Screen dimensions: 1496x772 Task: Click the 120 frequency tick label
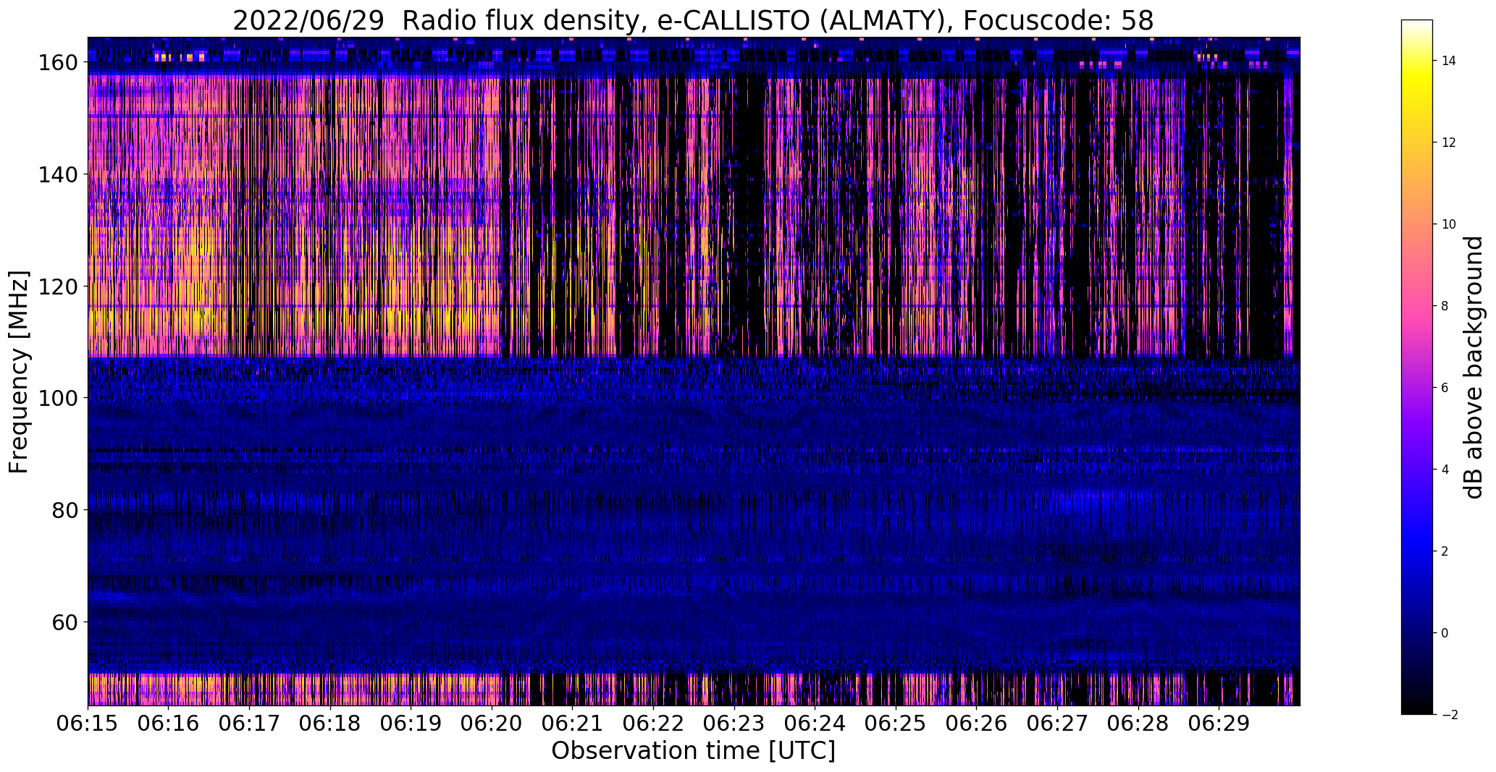59,287
